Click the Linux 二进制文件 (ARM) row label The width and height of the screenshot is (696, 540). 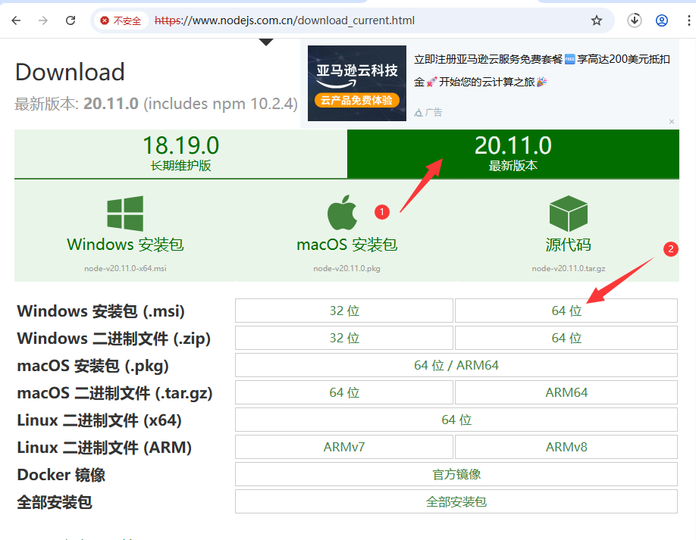pyautogui.click(x=105, y=448)
